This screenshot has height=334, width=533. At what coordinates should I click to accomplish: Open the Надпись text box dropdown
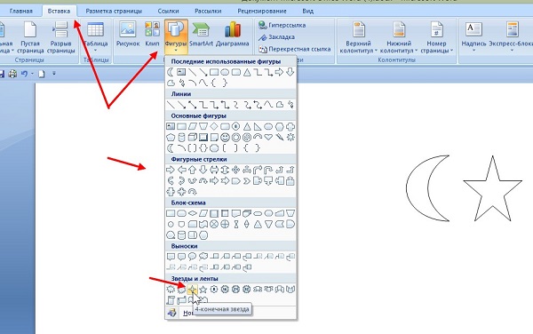coord(473,37)
